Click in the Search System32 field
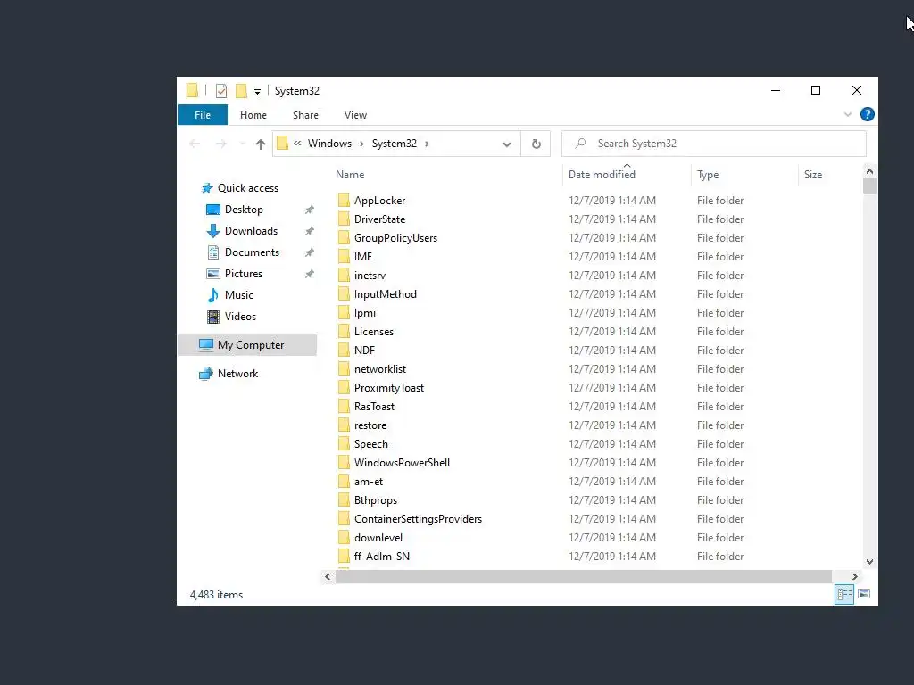914x685 pixels. tap(713, 144)
